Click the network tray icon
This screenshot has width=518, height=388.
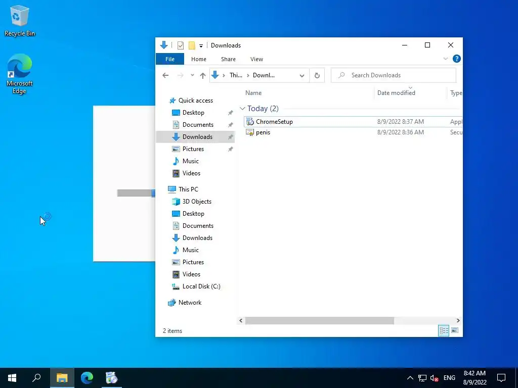tap(422, 378)
